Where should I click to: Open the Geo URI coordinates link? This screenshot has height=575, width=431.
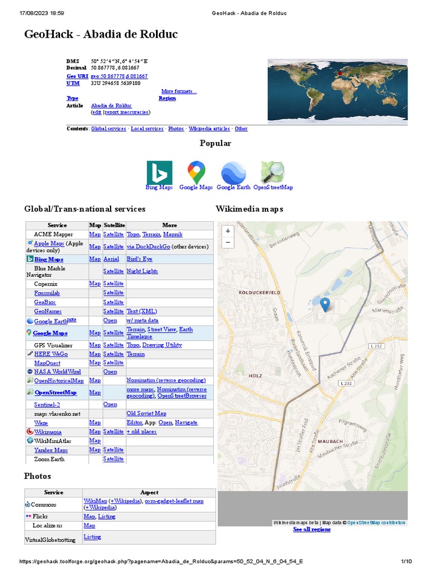tap(119, 76)
